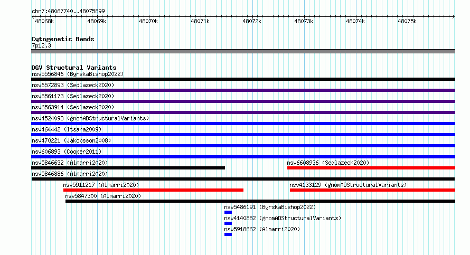Open nsv4133129 (gnomADStructuralVariants) label
The width and height of the screenshot is (470, 255).
(348, 185)
